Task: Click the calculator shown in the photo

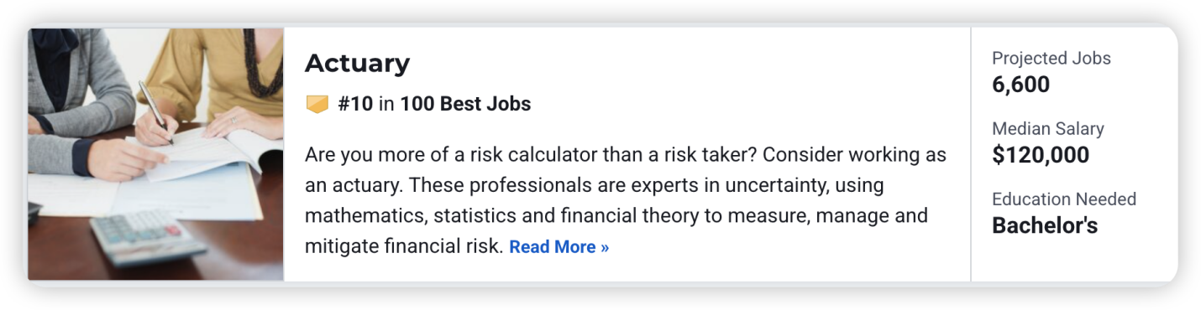Action: coord(147,237)
